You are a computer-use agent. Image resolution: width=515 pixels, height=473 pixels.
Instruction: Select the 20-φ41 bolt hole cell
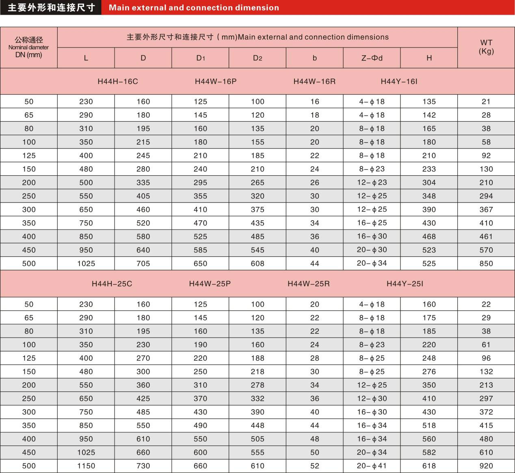pyautogui.click(x=372, y=466)
